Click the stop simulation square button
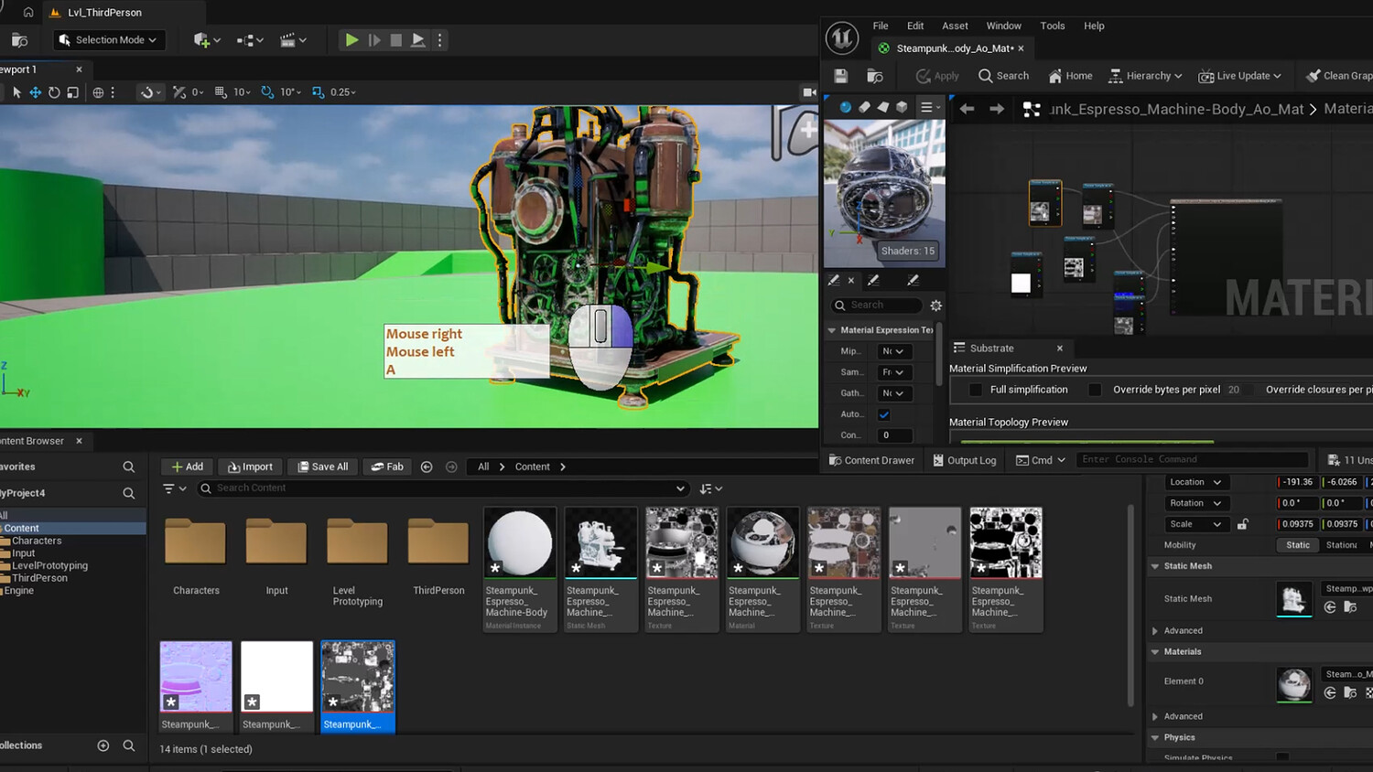1373x772 pixels. click(396, 40)
